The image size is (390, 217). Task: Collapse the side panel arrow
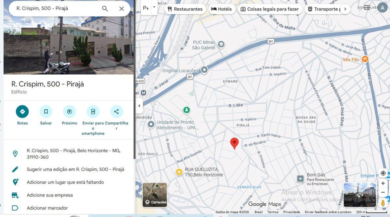click(139, 106)
